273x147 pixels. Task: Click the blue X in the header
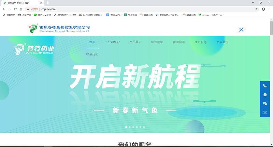pos(241,30)
